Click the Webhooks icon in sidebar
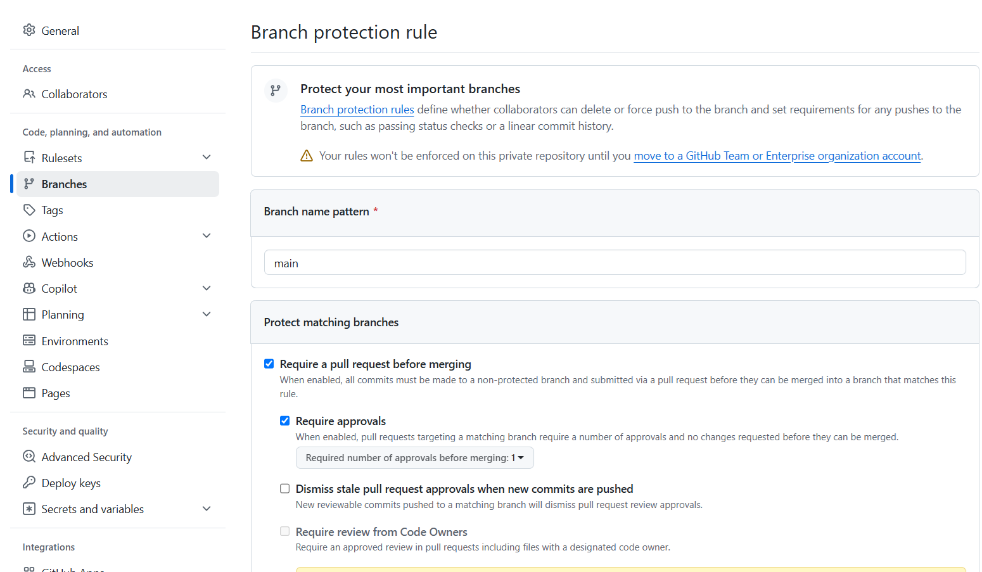The width and height of the screenshot is (982, 572). (29, 262)
